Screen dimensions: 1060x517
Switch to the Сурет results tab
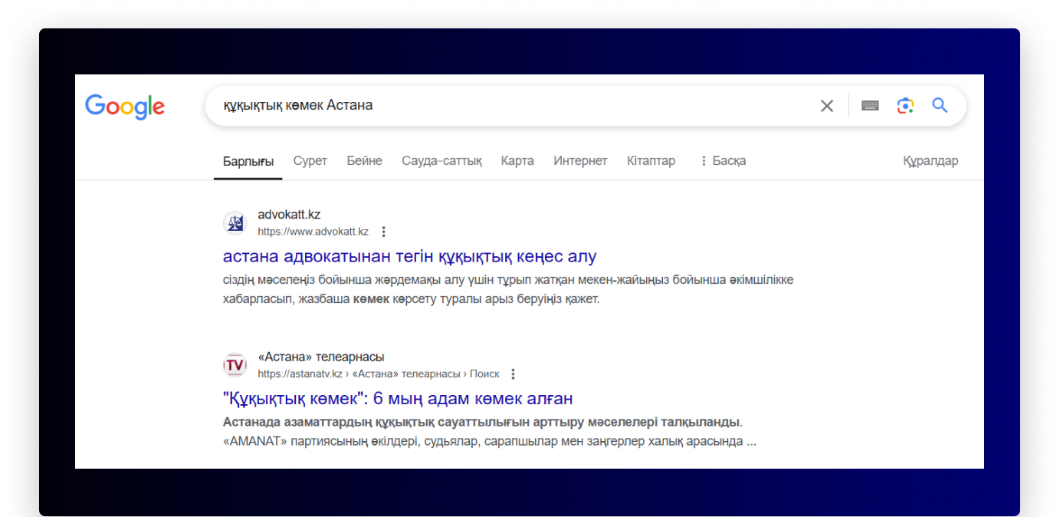(310, 160)
